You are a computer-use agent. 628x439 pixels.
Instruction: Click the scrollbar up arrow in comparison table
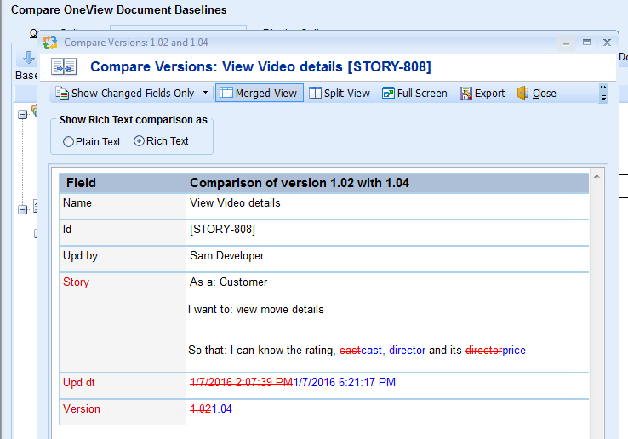click(597, 177)
